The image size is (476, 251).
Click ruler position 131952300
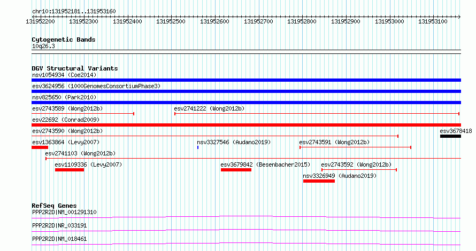[x=84, y=21]
